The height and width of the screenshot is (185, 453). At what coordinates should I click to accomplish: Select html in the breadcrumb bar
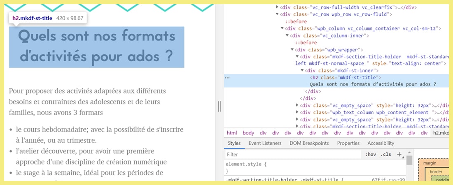pyautogui.click(x=232, y=133)
